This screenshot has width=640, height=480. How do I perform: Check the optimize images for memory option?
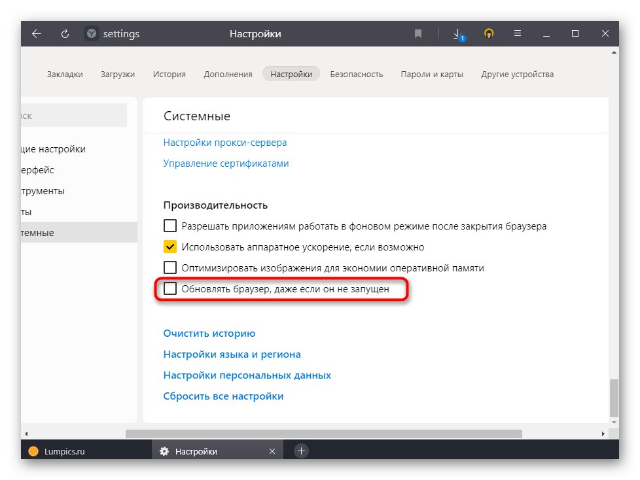(x=170, y=267)
